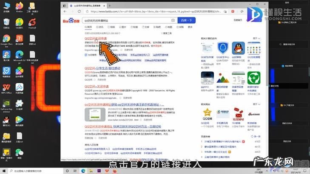Click the WPS icon on the taskbar
This screenshot has height=174, width=310.
click(x=107, y=171)
